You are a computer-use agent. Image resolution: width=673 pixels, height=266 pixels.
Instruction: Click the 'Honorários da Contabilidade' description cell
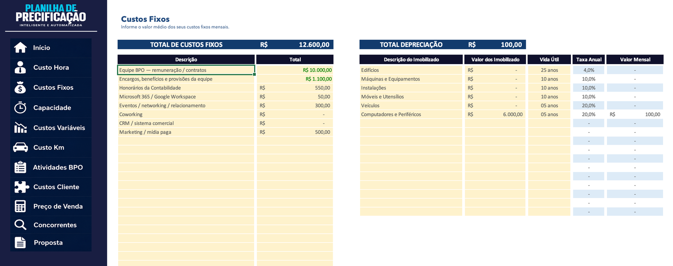click(186, 88)
